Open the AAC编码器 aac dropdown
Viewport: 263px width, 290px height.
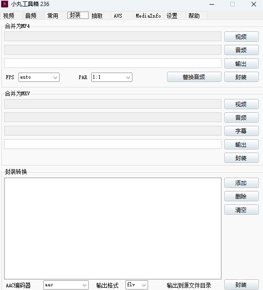tap(66, 285)
